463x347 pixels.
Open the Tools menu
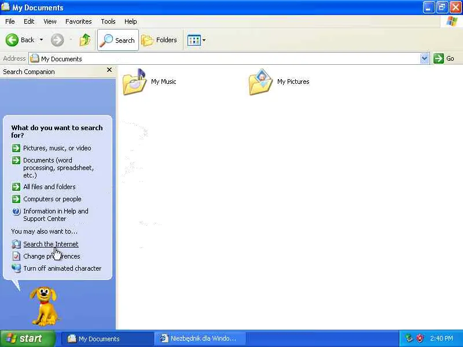tap(108, 21)
